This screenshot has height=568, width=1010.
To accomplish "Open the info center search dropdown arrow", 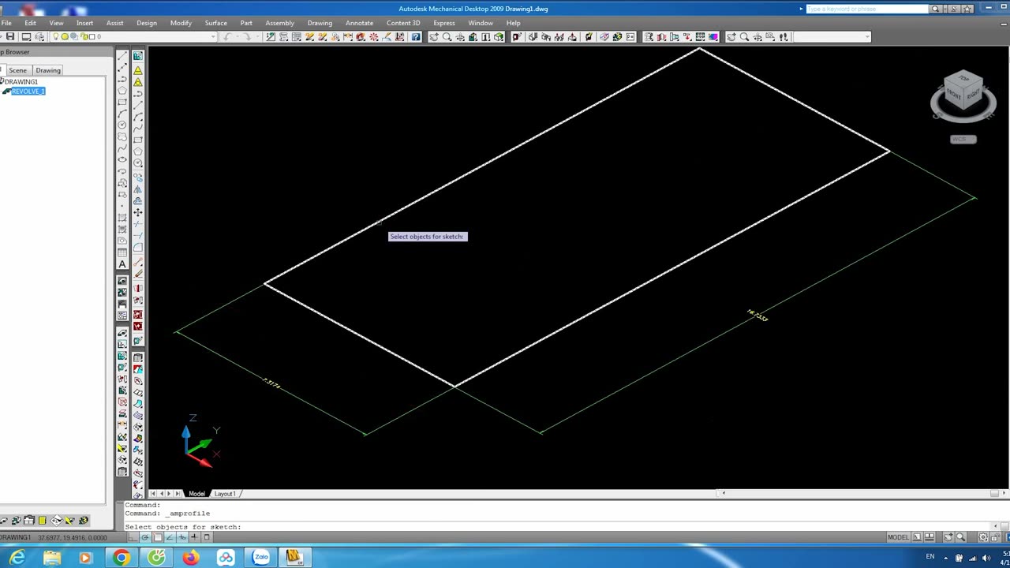I will pyautogui.click(x=946, y=9).
